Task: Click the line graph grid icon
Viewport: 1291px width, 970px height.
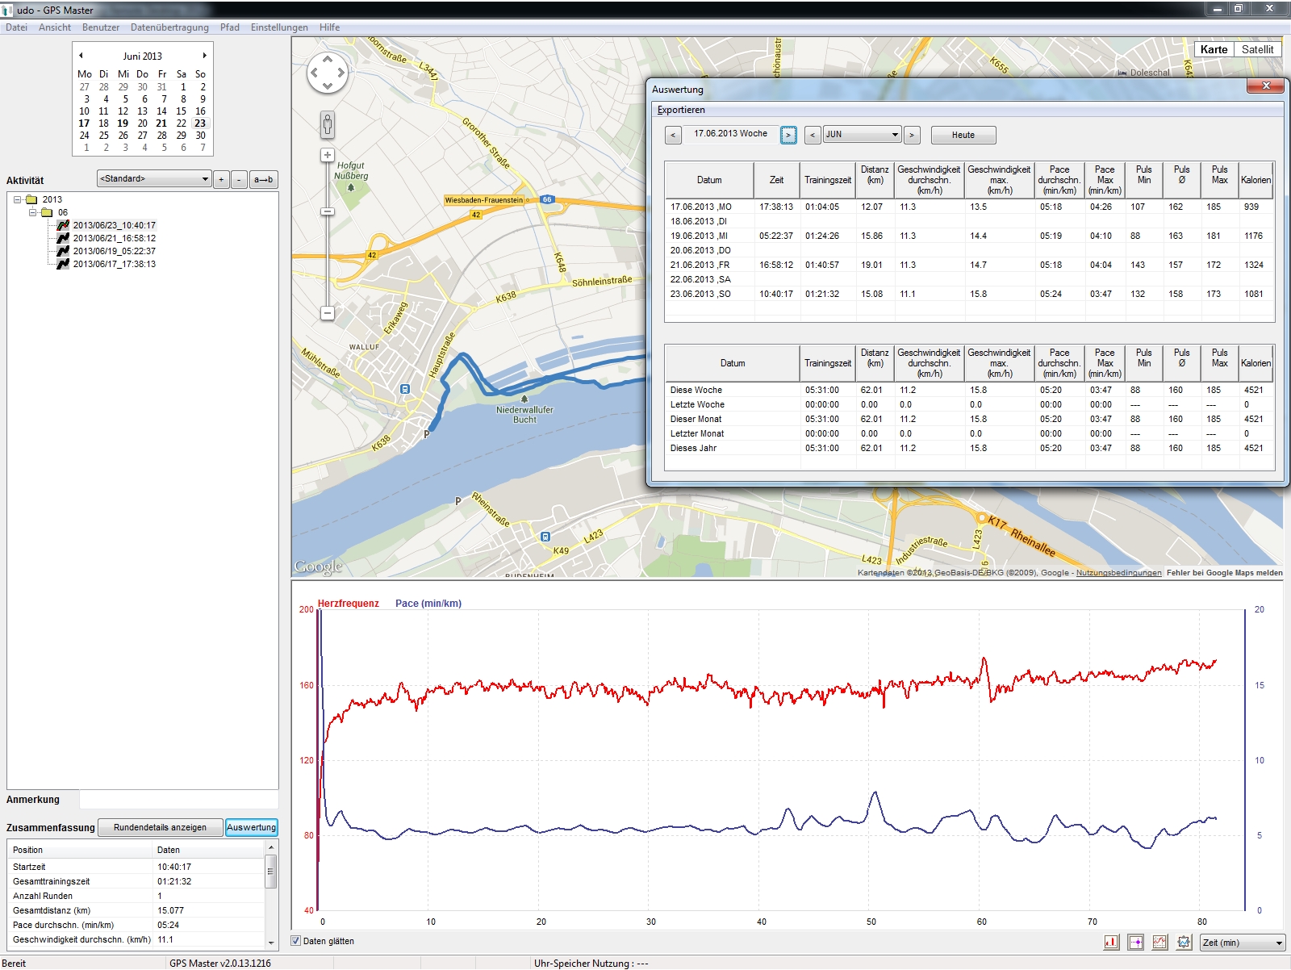Action: [1159, 942]
